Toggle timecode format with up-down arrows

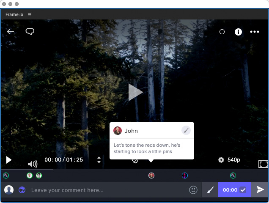[99, 160]
